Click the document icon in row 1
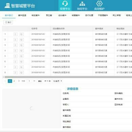The width and height of the screenshot is (132, 132). [x=16, y=34]
